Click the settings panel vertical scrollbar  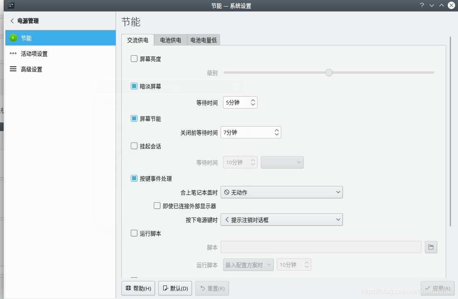click(x=450, y=131)
